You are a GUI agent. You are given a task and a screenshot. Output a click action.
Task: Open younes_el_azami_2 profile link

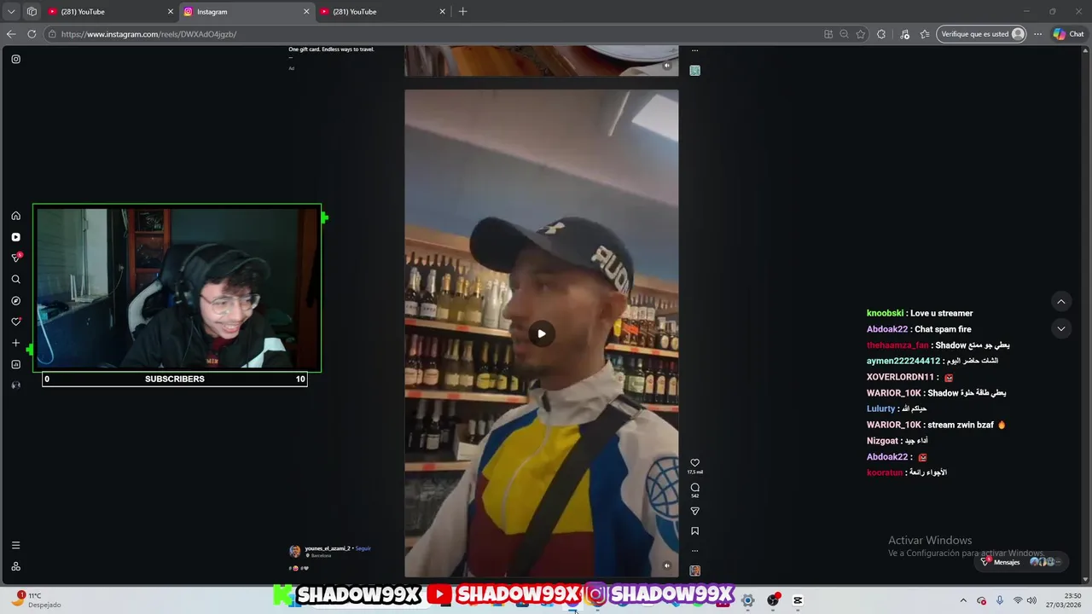(x=328, y=548)
